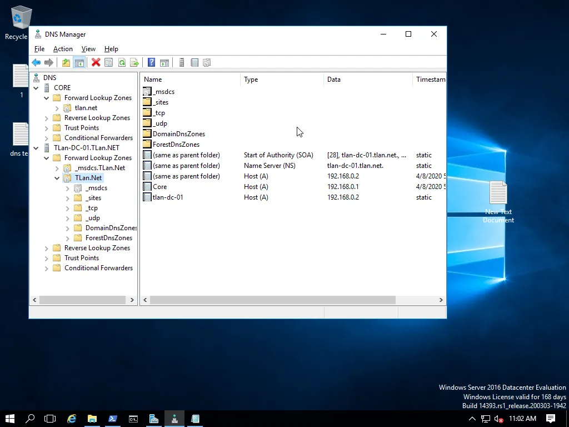Expand _msdcs.TLan.Net zone
The width and height of the screenshot is (569, 427).
tap(57, 168)
